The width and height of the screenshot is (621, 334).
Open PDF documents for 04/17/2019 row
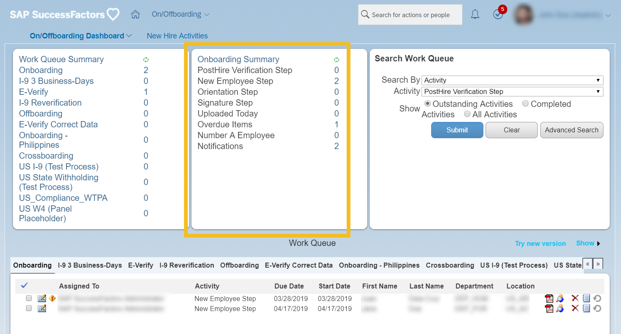coord(549,309)
